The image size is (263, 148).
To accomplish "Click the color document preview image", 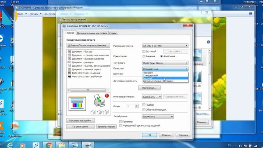I will [77, 104].
